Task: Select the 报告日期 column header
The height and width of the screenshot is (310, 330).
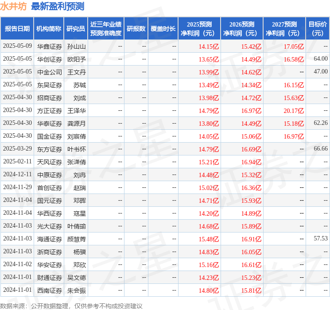Action: pos(17,28)
